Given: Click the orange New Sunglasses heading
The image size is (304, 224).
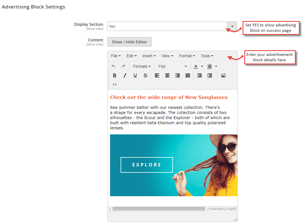Looking at the screenshot, I should click(x=169, y=97).
